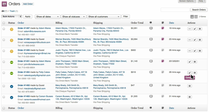This screenshot has height=112, width=209.
Task: View order #1486 with eye icon
Action: (200, 40)
